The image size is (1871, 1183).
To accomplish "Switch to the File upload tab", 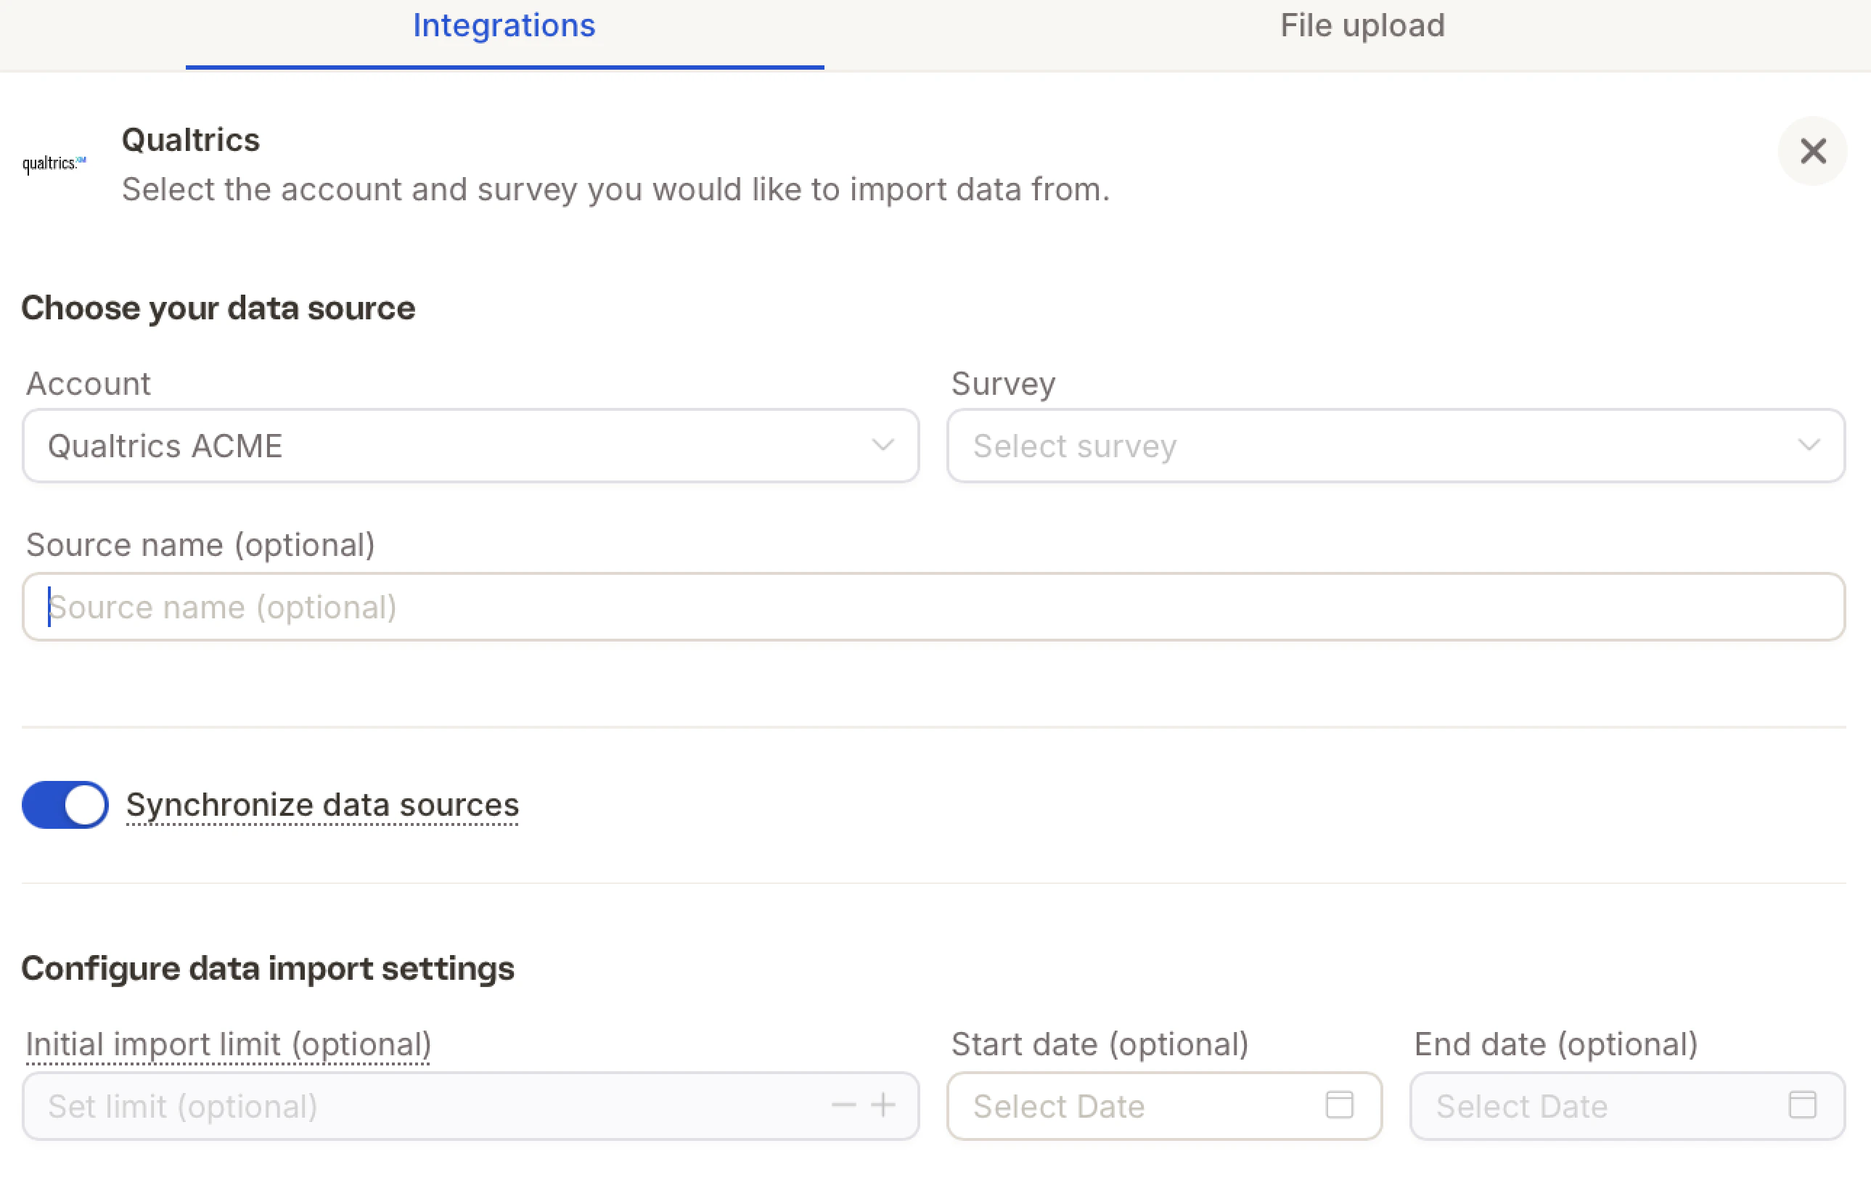I will 1362,26.
